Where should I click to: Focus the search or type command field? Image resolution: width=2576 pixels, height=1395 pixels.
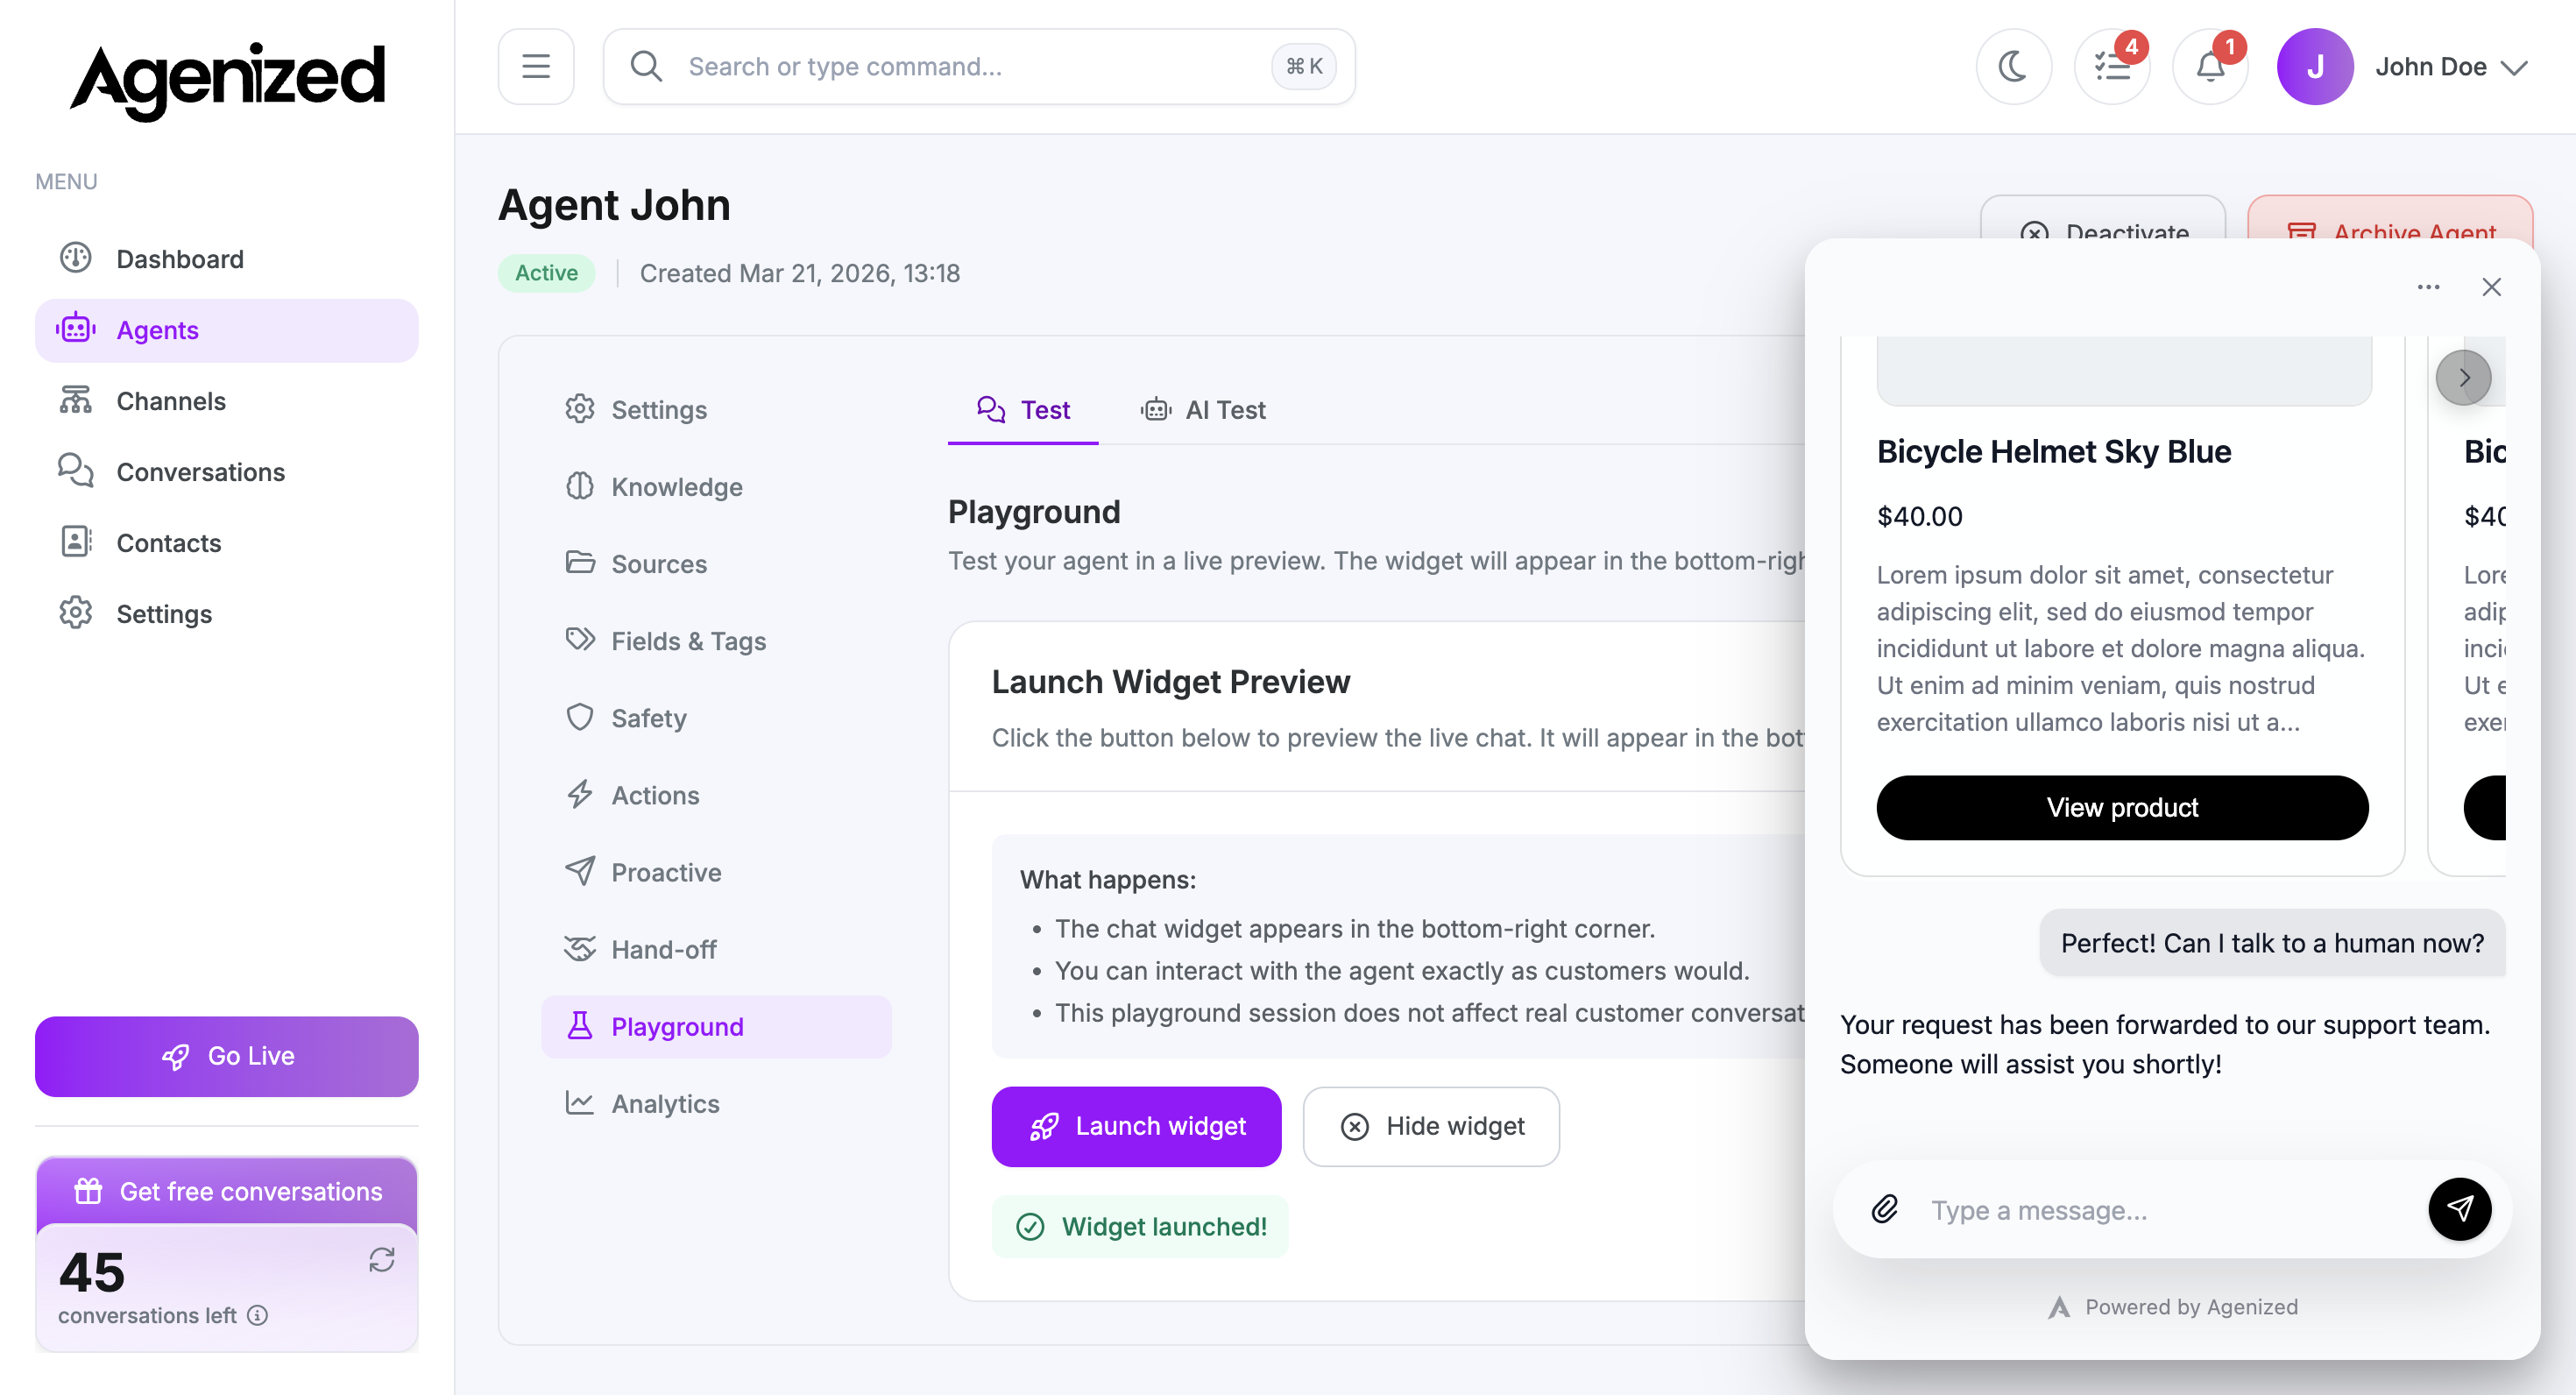click(x=979, y=67)
